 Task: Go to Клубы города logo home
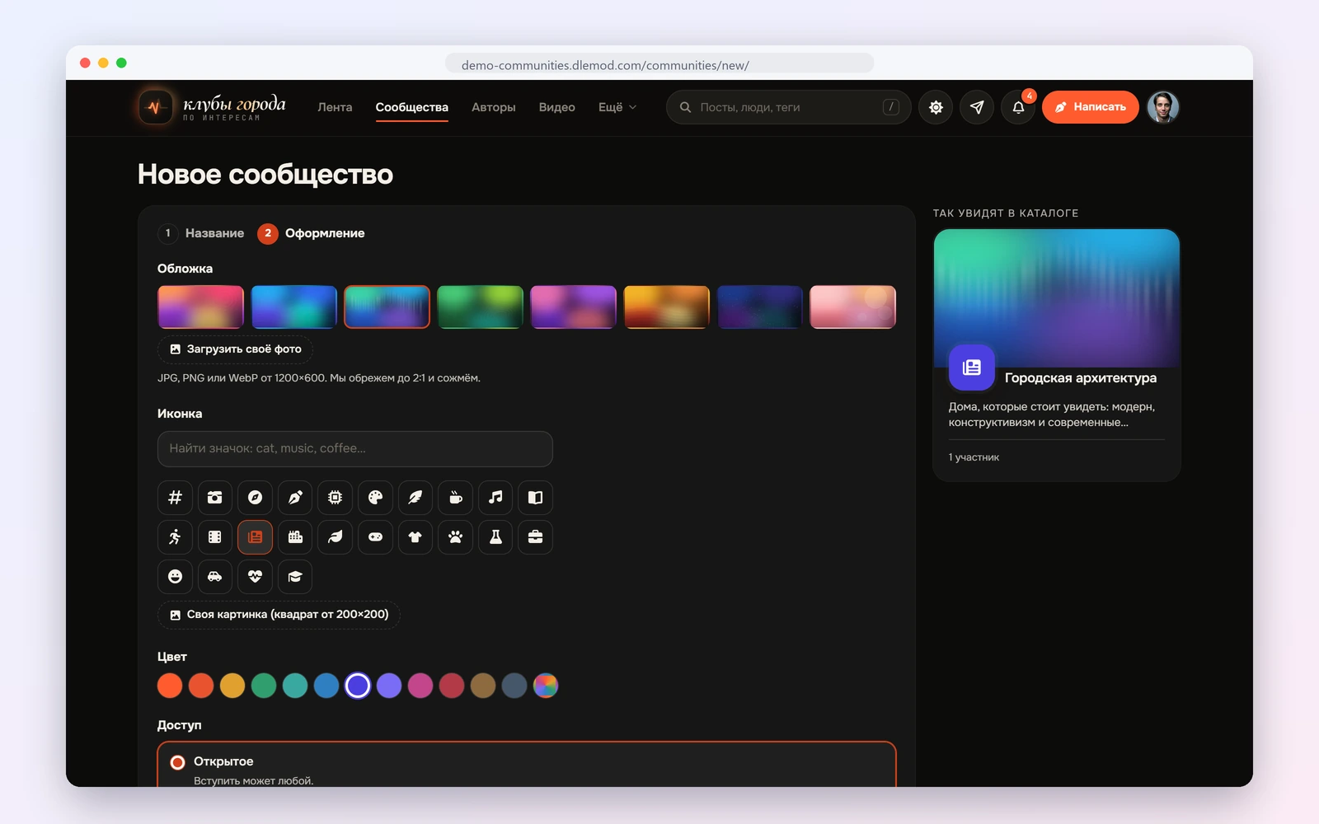(212, 107)
